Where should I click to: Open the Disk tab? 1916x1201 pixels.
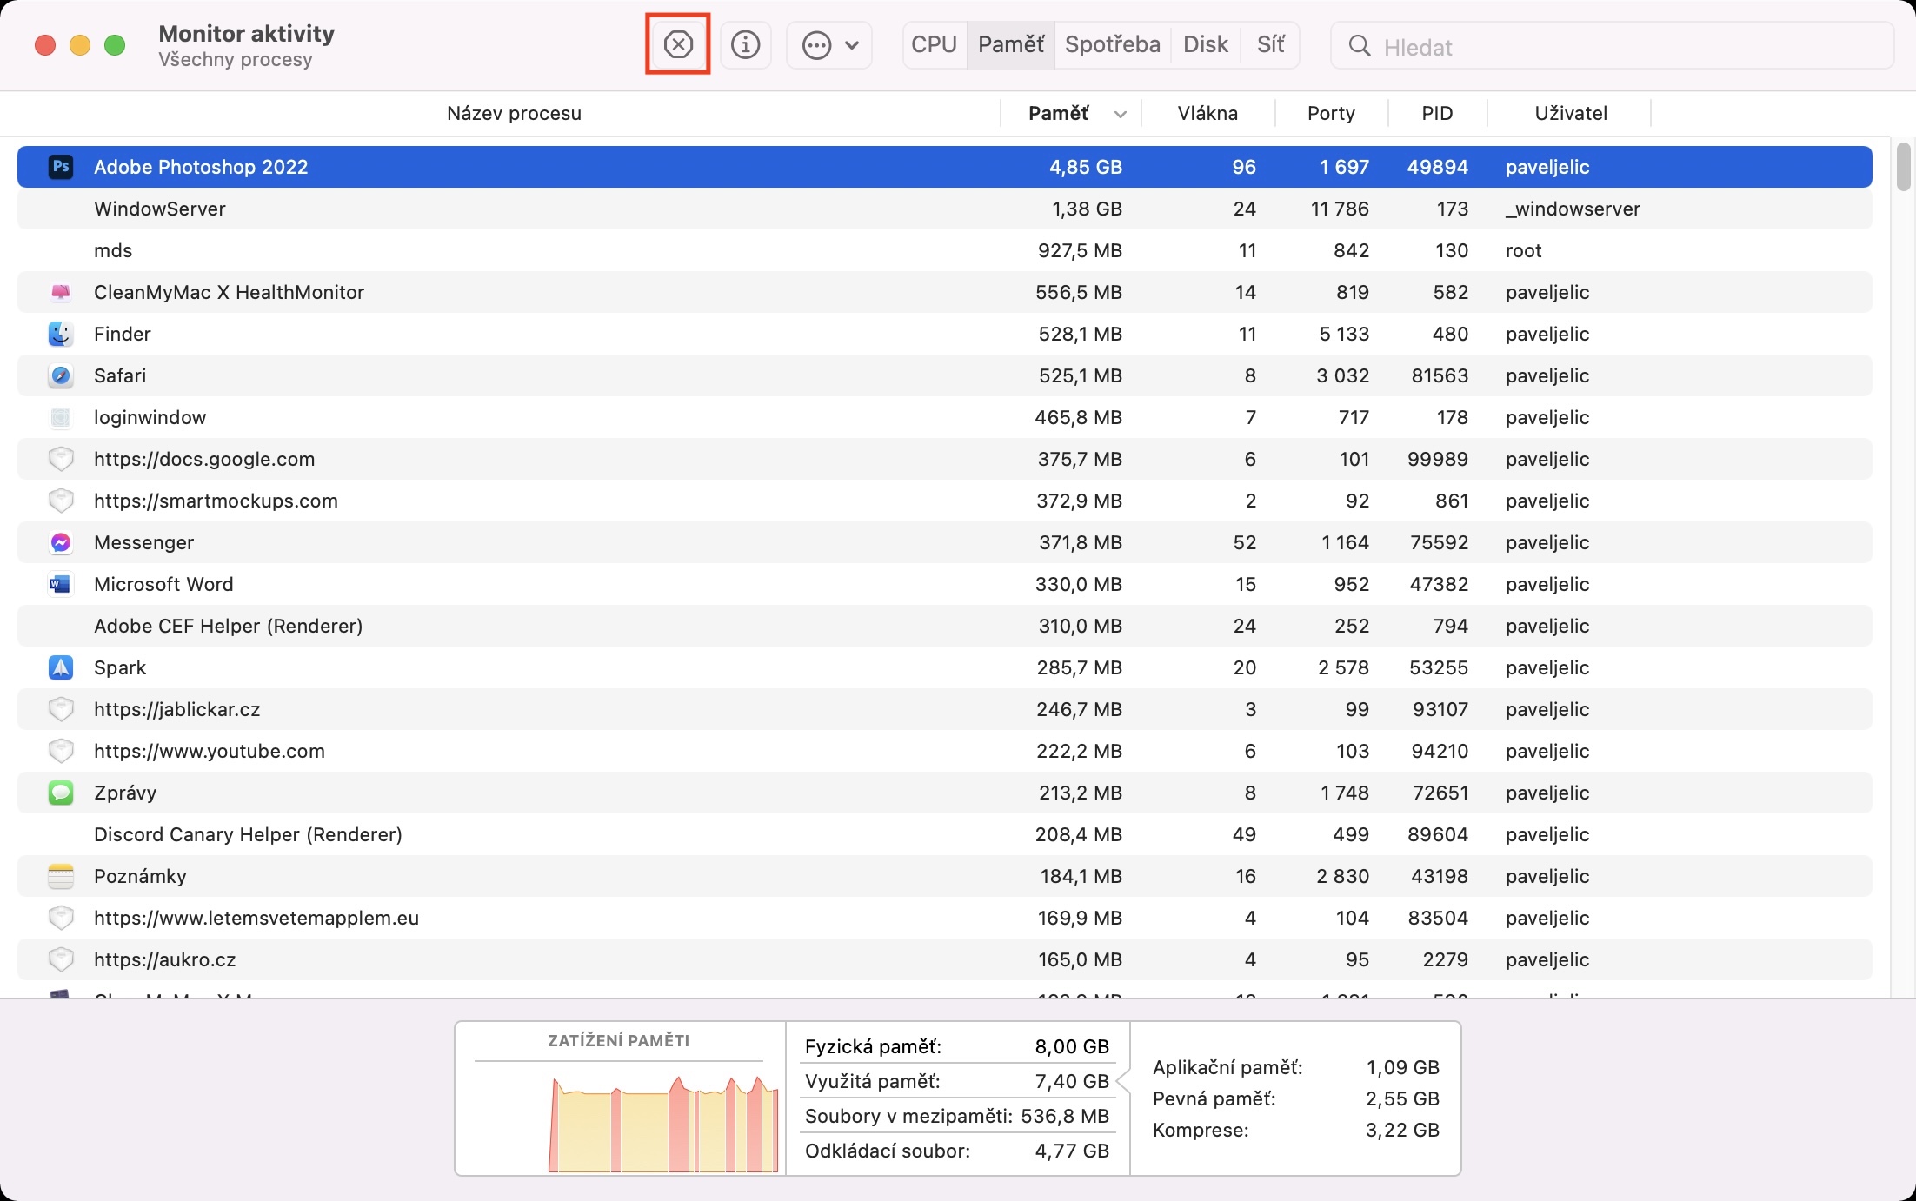click(x=1205, y=44)
